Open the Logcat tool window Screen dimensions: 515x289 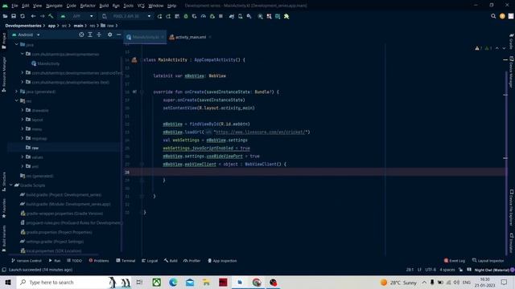(x=150, y=261)
